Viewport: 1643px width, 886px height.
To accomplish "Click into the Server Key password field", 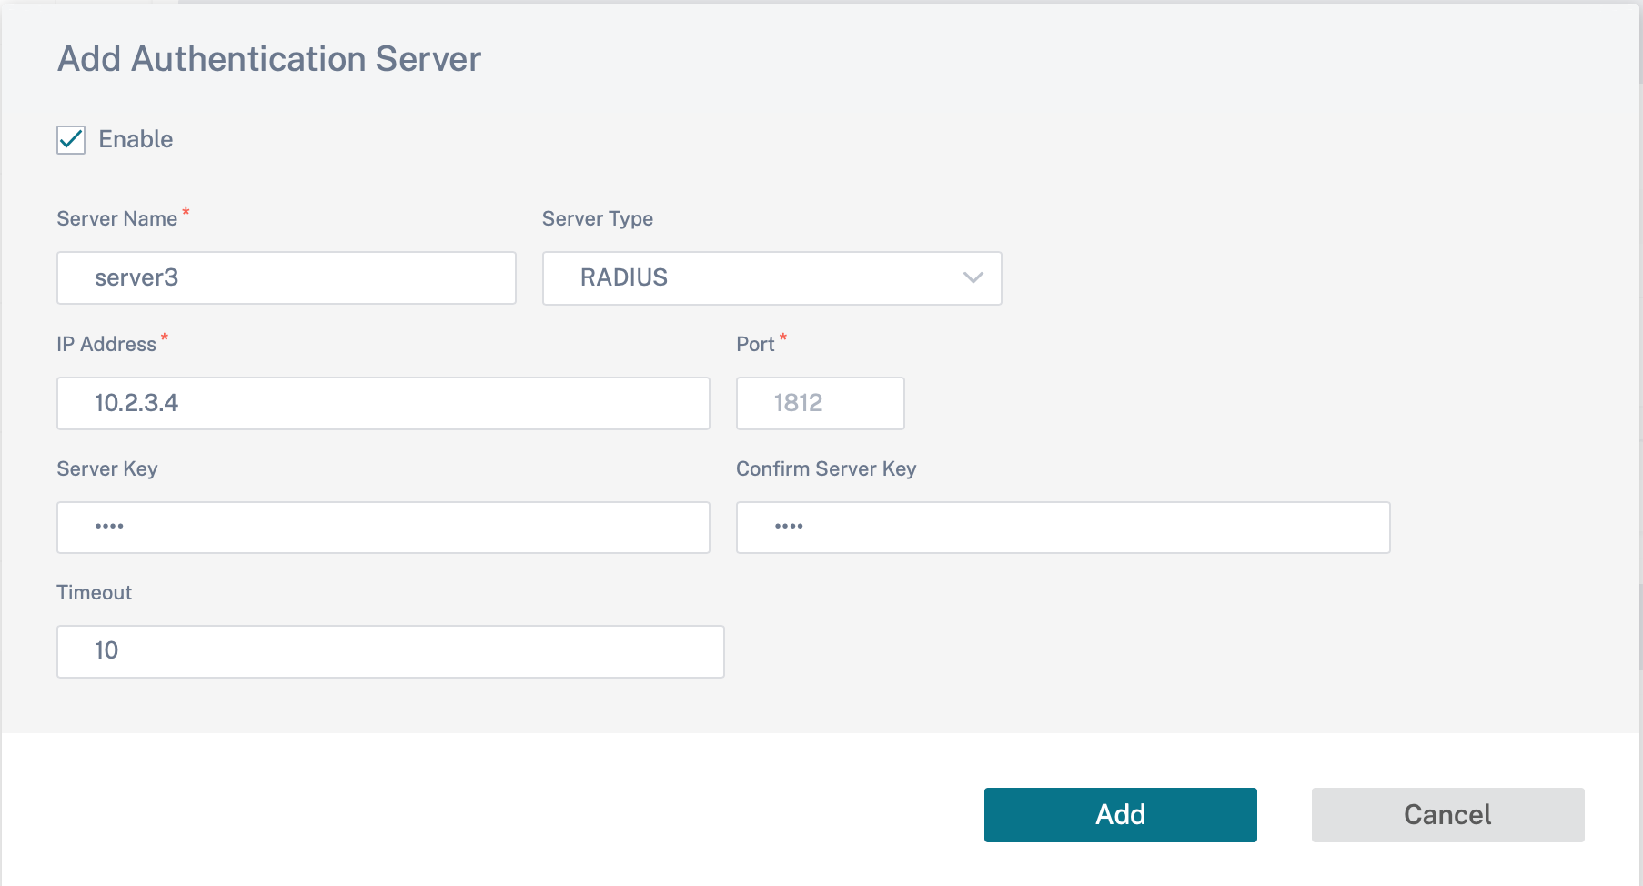I will [x=383, y=528].
